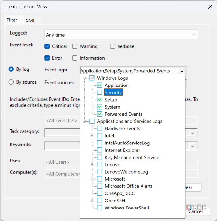Image resolution: width=217 pixels, height=221 pixels.
Task: Click the All Users input field
Action: click(62, 162)
